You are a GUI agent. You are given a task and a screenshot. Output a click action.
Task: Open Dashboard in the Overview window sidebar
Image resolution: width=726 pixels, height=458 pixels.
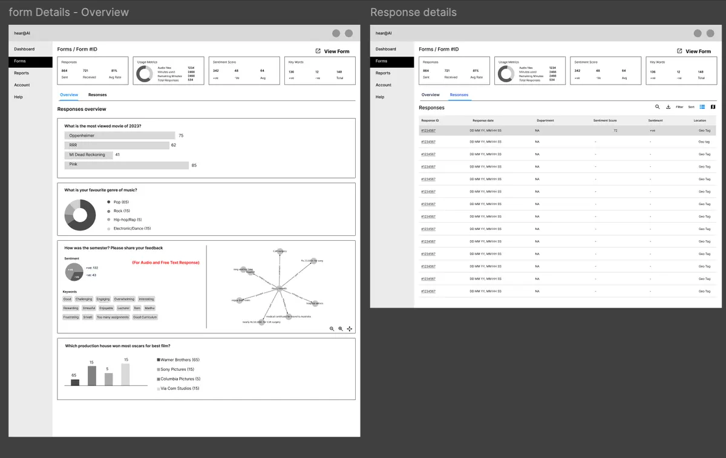point(24,49)
